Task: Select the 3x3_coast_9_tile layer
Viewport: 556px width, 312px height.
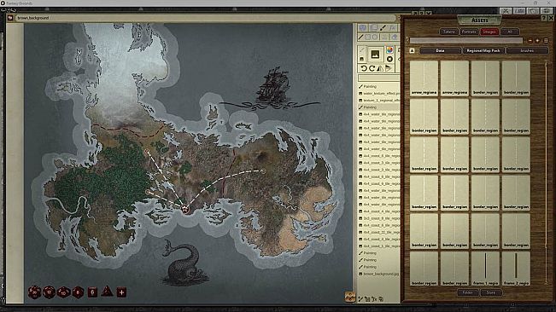Action: (378, 218)
